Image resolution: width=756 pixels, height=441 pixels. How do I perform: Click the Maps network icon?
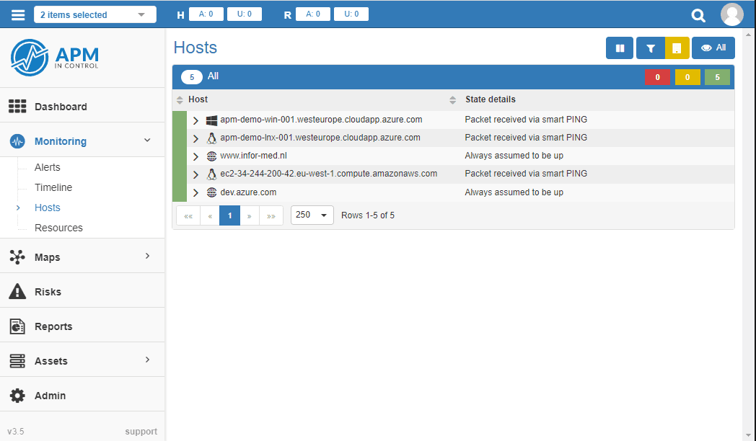point(17,257)
